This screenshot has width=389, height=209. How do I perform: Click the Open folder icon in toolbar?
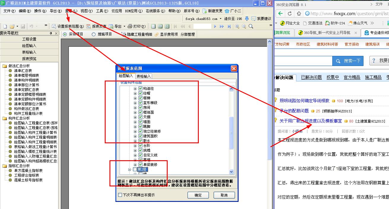pos(12,26)
